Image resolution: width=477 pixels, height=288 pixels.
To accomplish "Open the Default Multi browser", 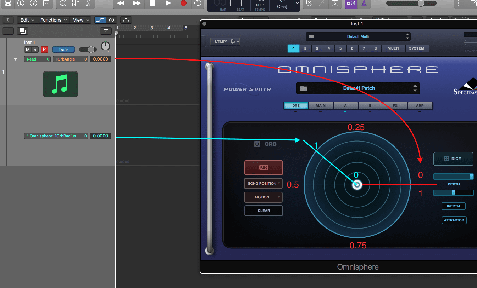I will tap(358, 36).
